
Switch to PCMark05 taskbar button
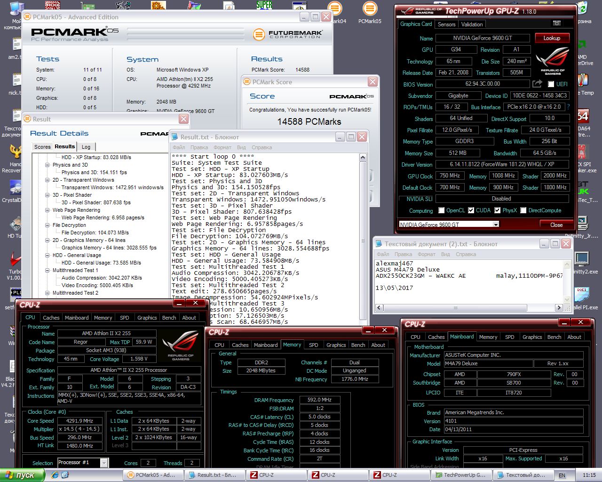tap(153, 475)
